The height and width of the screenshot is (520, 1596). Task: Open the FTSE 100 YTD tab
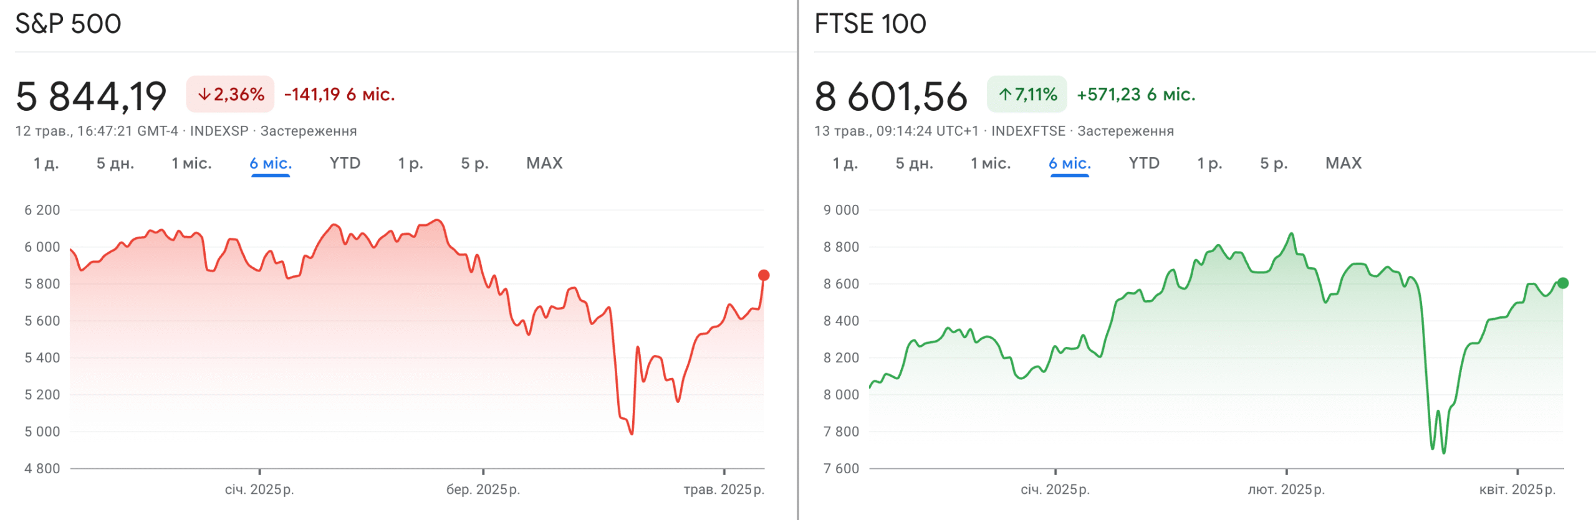point(1144,163)
